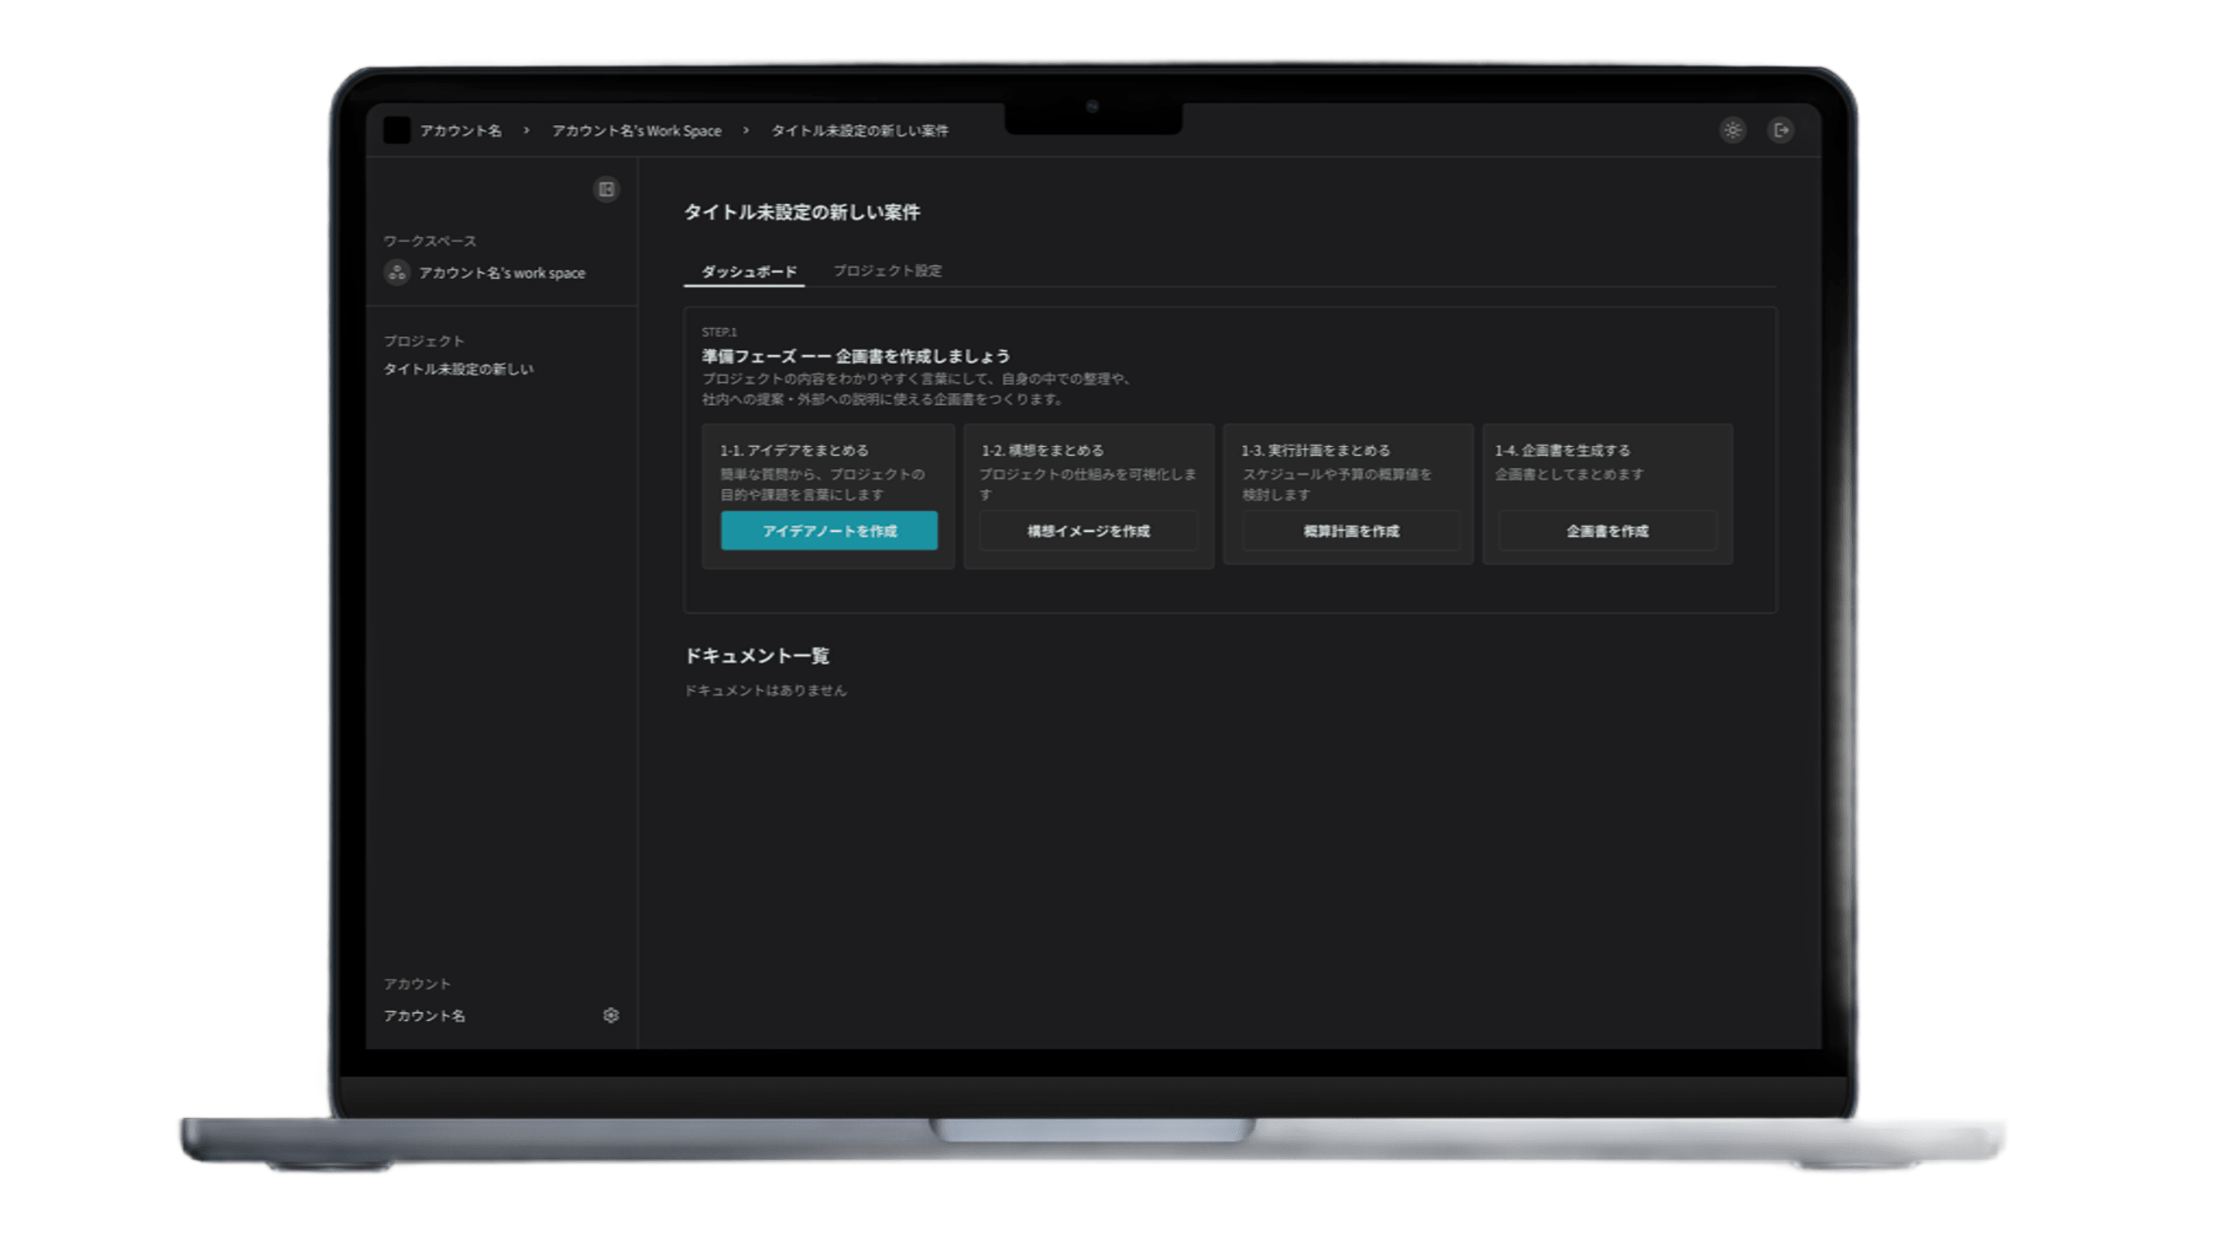This screenshot has height=1258, width=2233.
Task: Select タイトル未設定の新しい project in sidebar
Action: point(458,369)
